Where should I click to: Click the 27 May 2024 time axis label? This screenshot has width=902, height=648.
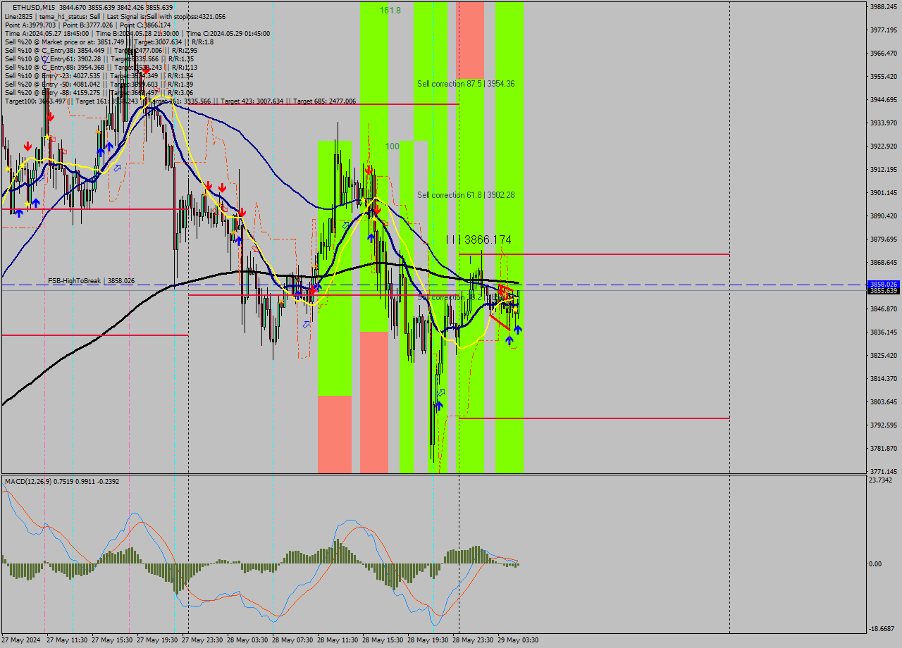coord(21,640)
